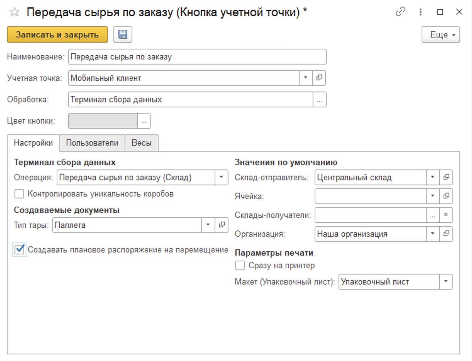The image size is (472, 361).
Task: Uncheck Создавать плановое распоряжение на перемещение
Action: point(20,250)
